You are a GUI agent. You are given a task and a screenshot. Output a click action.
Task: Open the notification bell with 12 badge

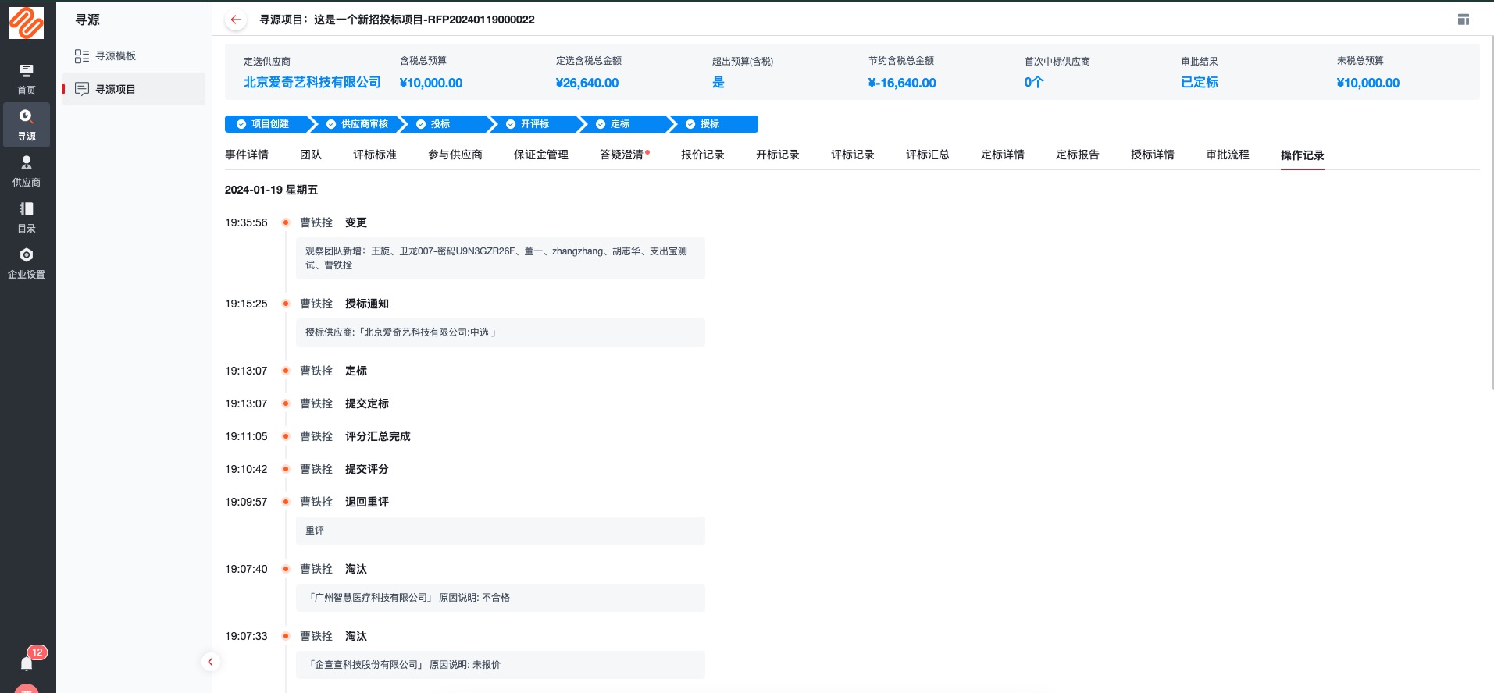(27, 662)
